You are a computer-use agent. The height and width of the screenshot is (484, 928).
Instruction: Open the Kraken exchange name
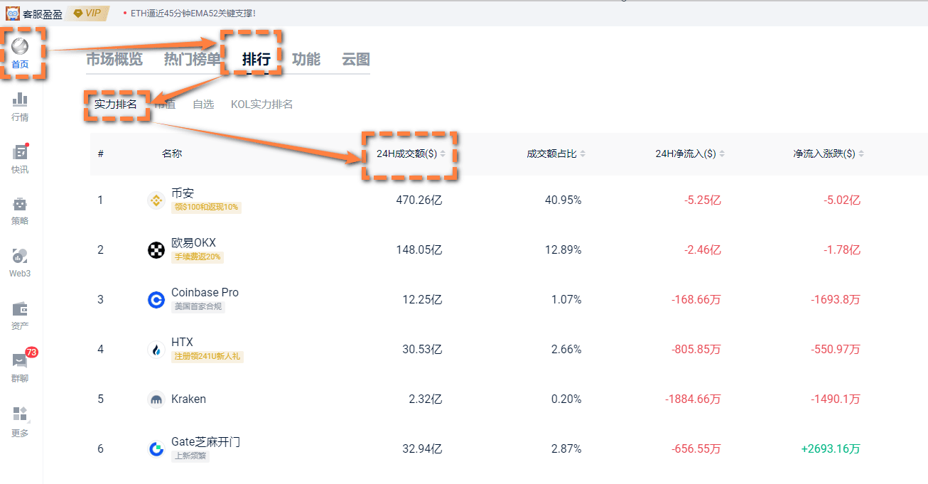(188, 399)
